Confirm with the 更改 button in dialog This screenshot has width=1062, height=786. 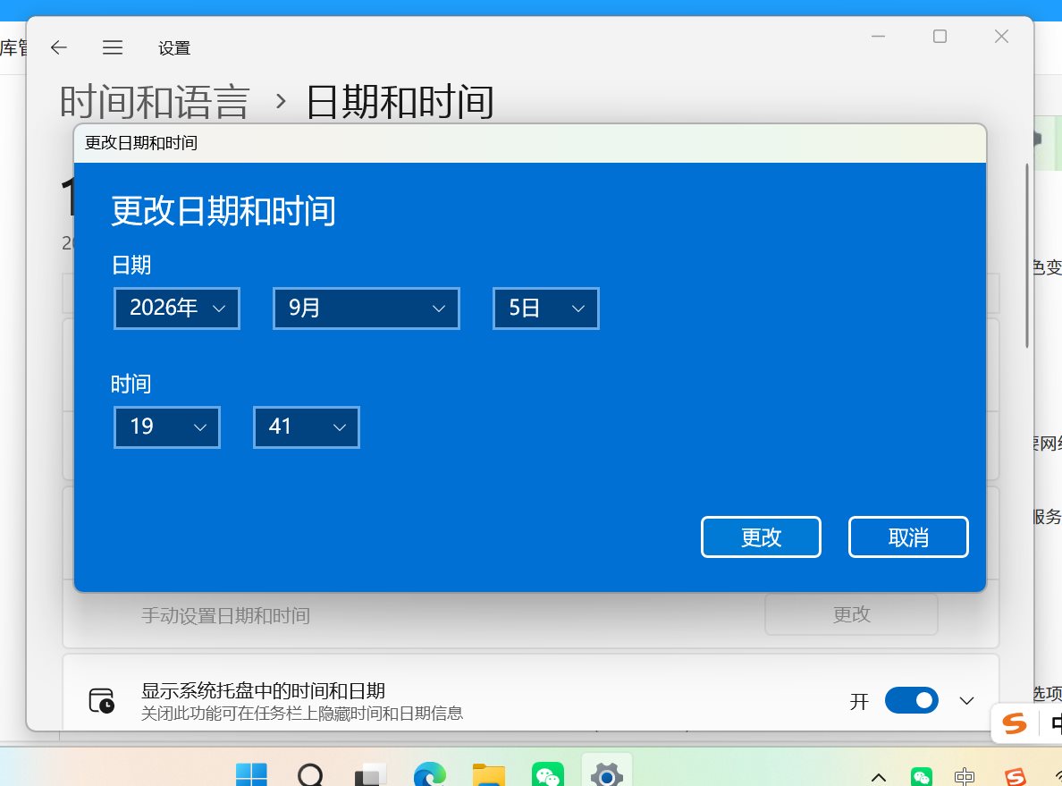pyautogui.click(x=761, y=537)
